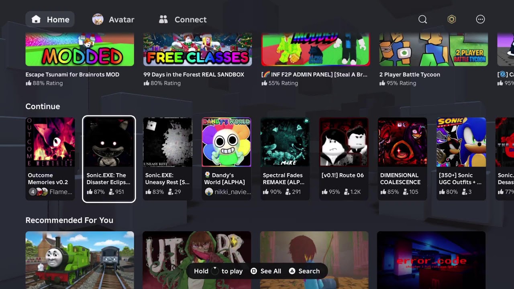
Task: Open the [350+] Sonic UGC Outfits card
Action: [461, 159]
